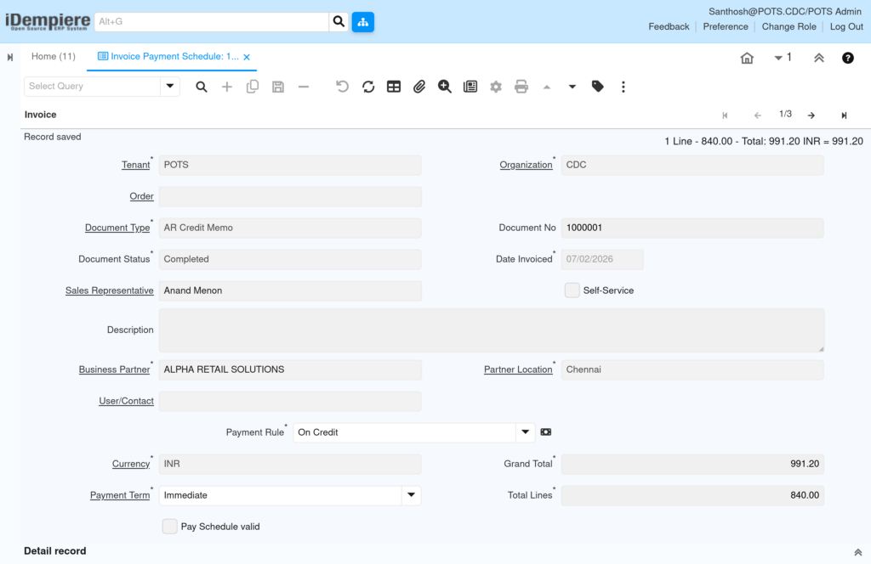Toggle the Self-Service checkbox

(572, 290)
